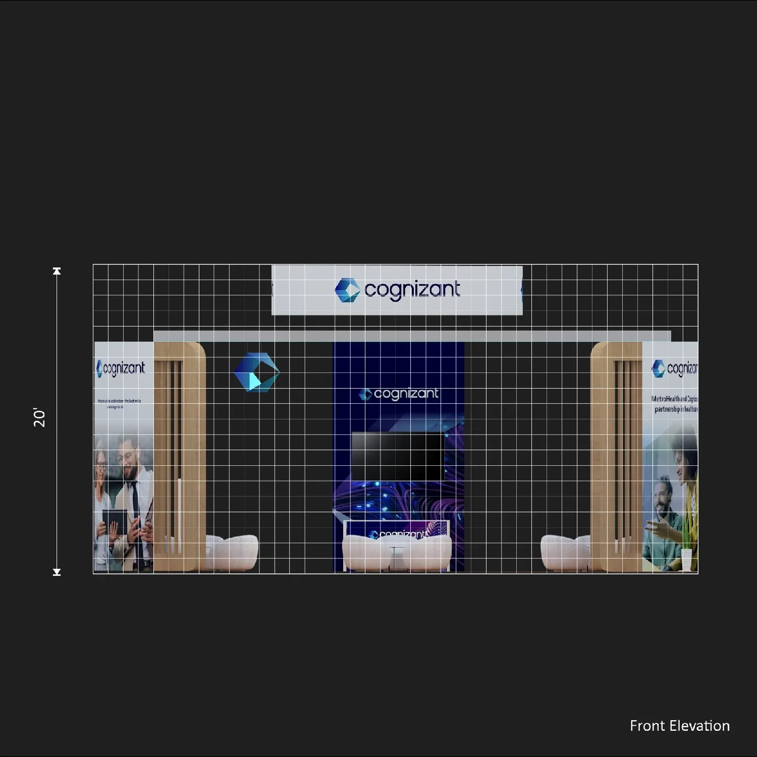Select the hexagon mark on the overhead Cognizant sign
This screenshot has height=757, width=757.
coord(347,290)
